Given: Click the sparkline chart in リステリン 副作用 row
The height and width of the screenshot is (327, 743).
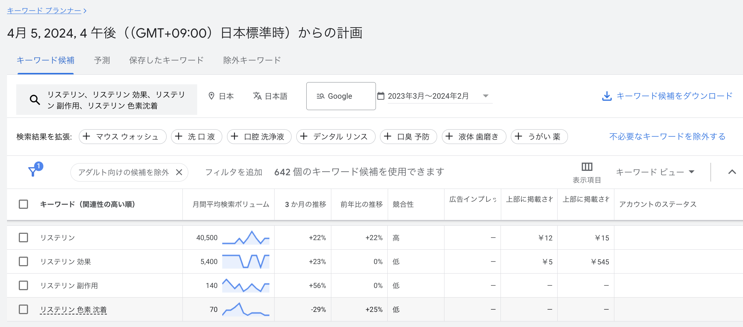Looking at the screenshot, I should point(246,285).
